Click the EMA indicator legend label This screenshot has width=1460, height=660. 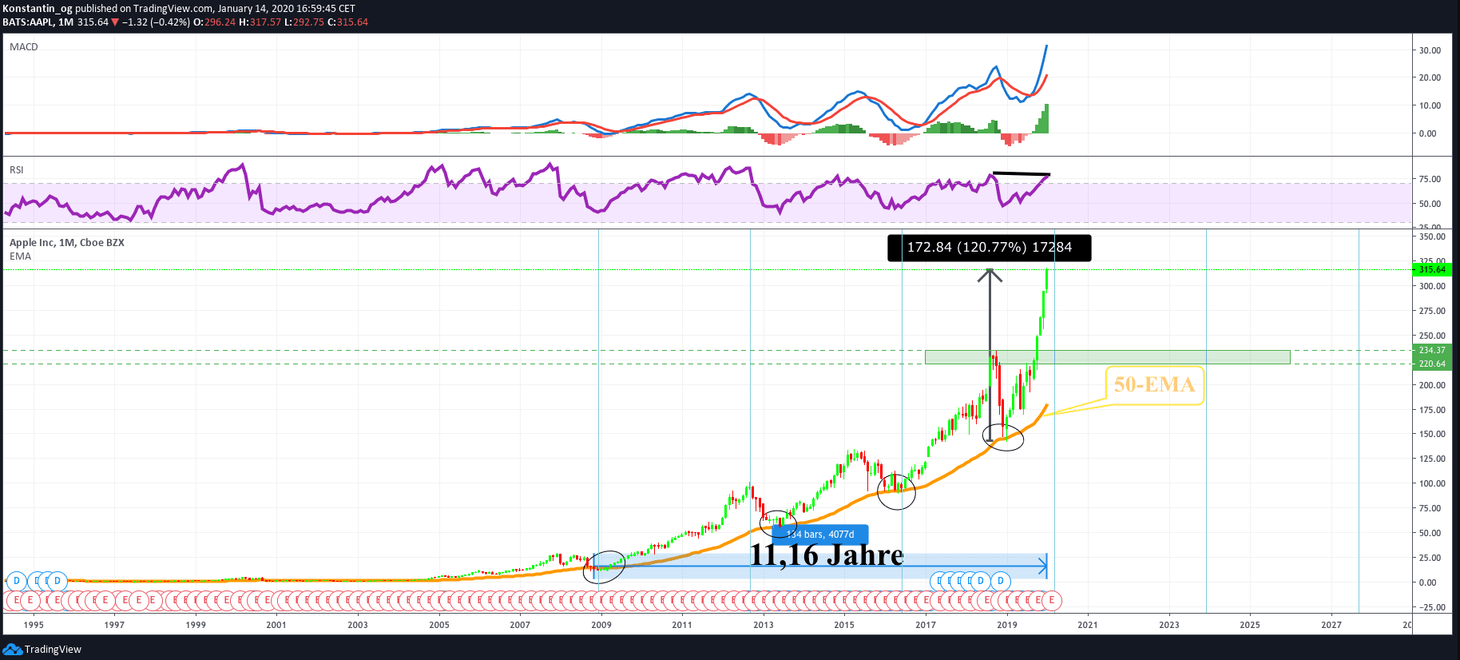tap(21, 256)
